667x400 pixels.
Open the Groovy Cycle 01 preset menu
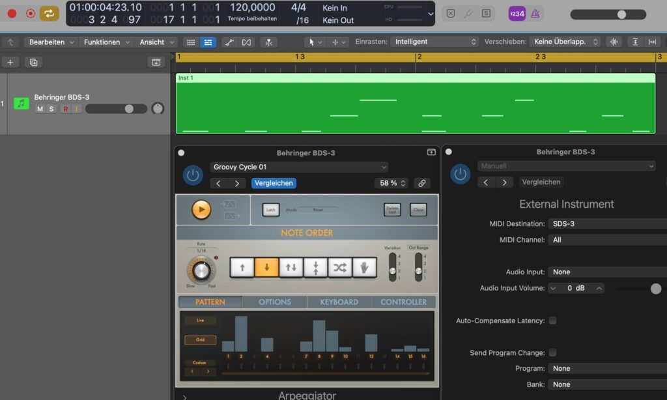[300, 167]
